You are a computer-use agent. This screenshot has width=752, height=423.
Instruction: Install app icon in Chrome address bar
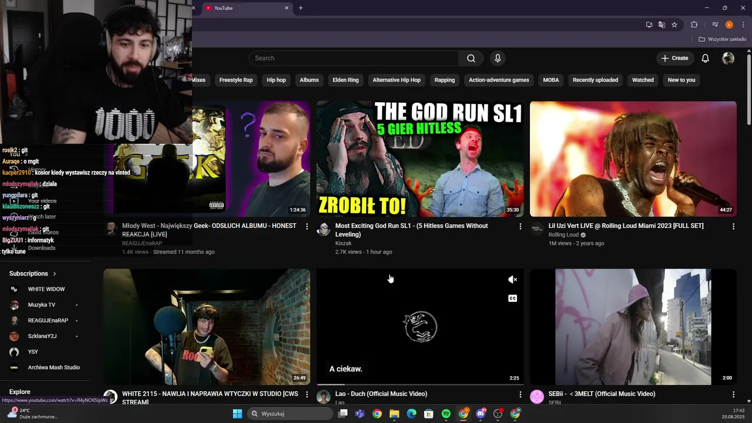click(649, 25)
